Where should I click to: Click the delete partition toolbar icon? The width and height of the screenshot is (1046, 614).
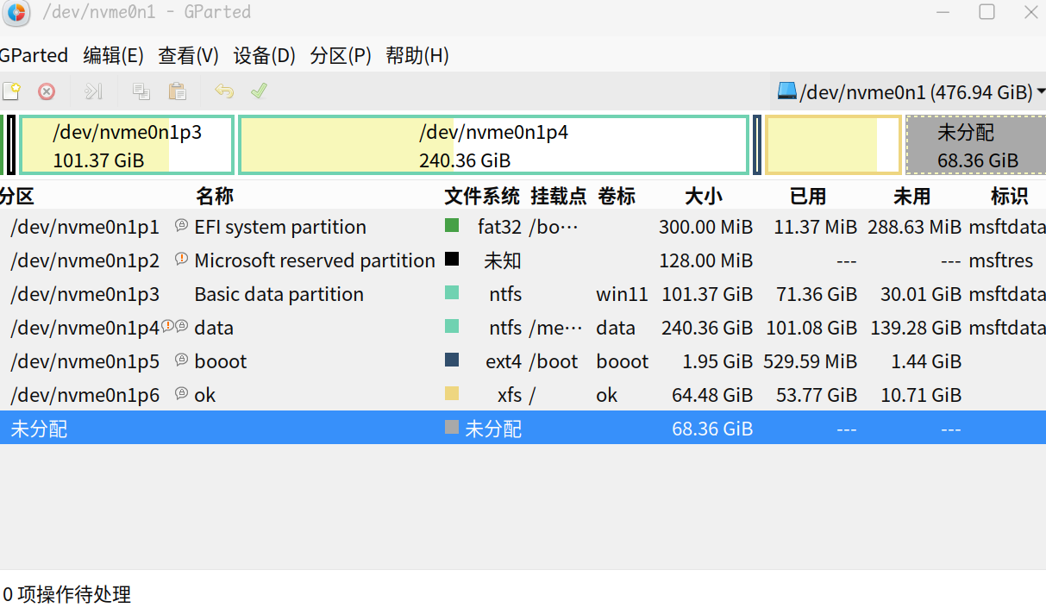[x=47, y=91]
